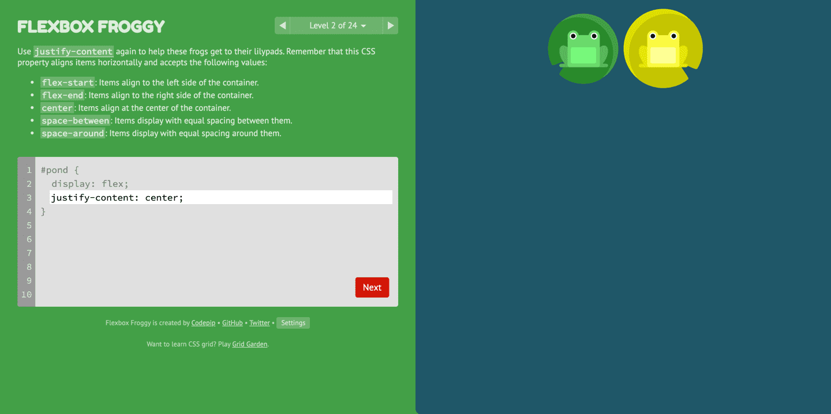Click the green frog in the pond
The image size is (831, 414).
coord(583,48)
